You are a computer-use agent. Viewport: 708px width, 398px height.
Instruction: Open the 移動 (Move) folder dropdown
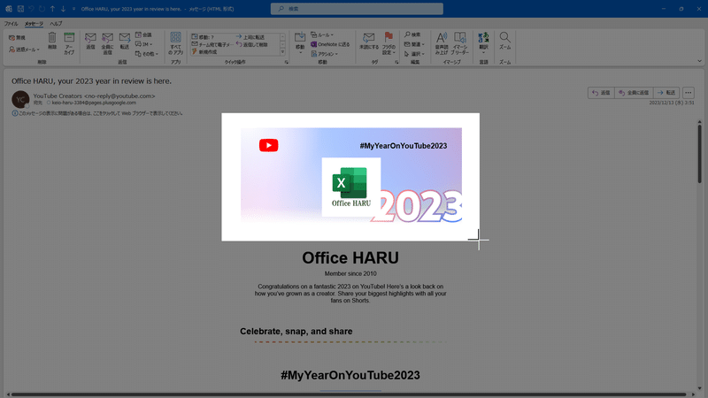click(300, 43)
